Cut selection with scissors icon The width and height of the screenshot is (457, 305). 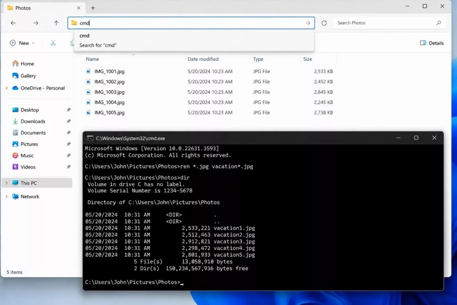53,43
